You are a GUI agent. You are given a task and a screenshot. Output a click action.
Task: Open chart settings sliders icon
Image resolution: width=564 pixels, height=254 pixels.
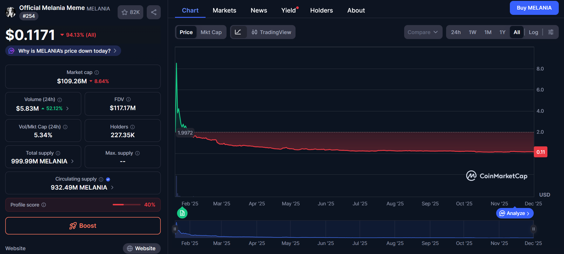coord(551,32)
